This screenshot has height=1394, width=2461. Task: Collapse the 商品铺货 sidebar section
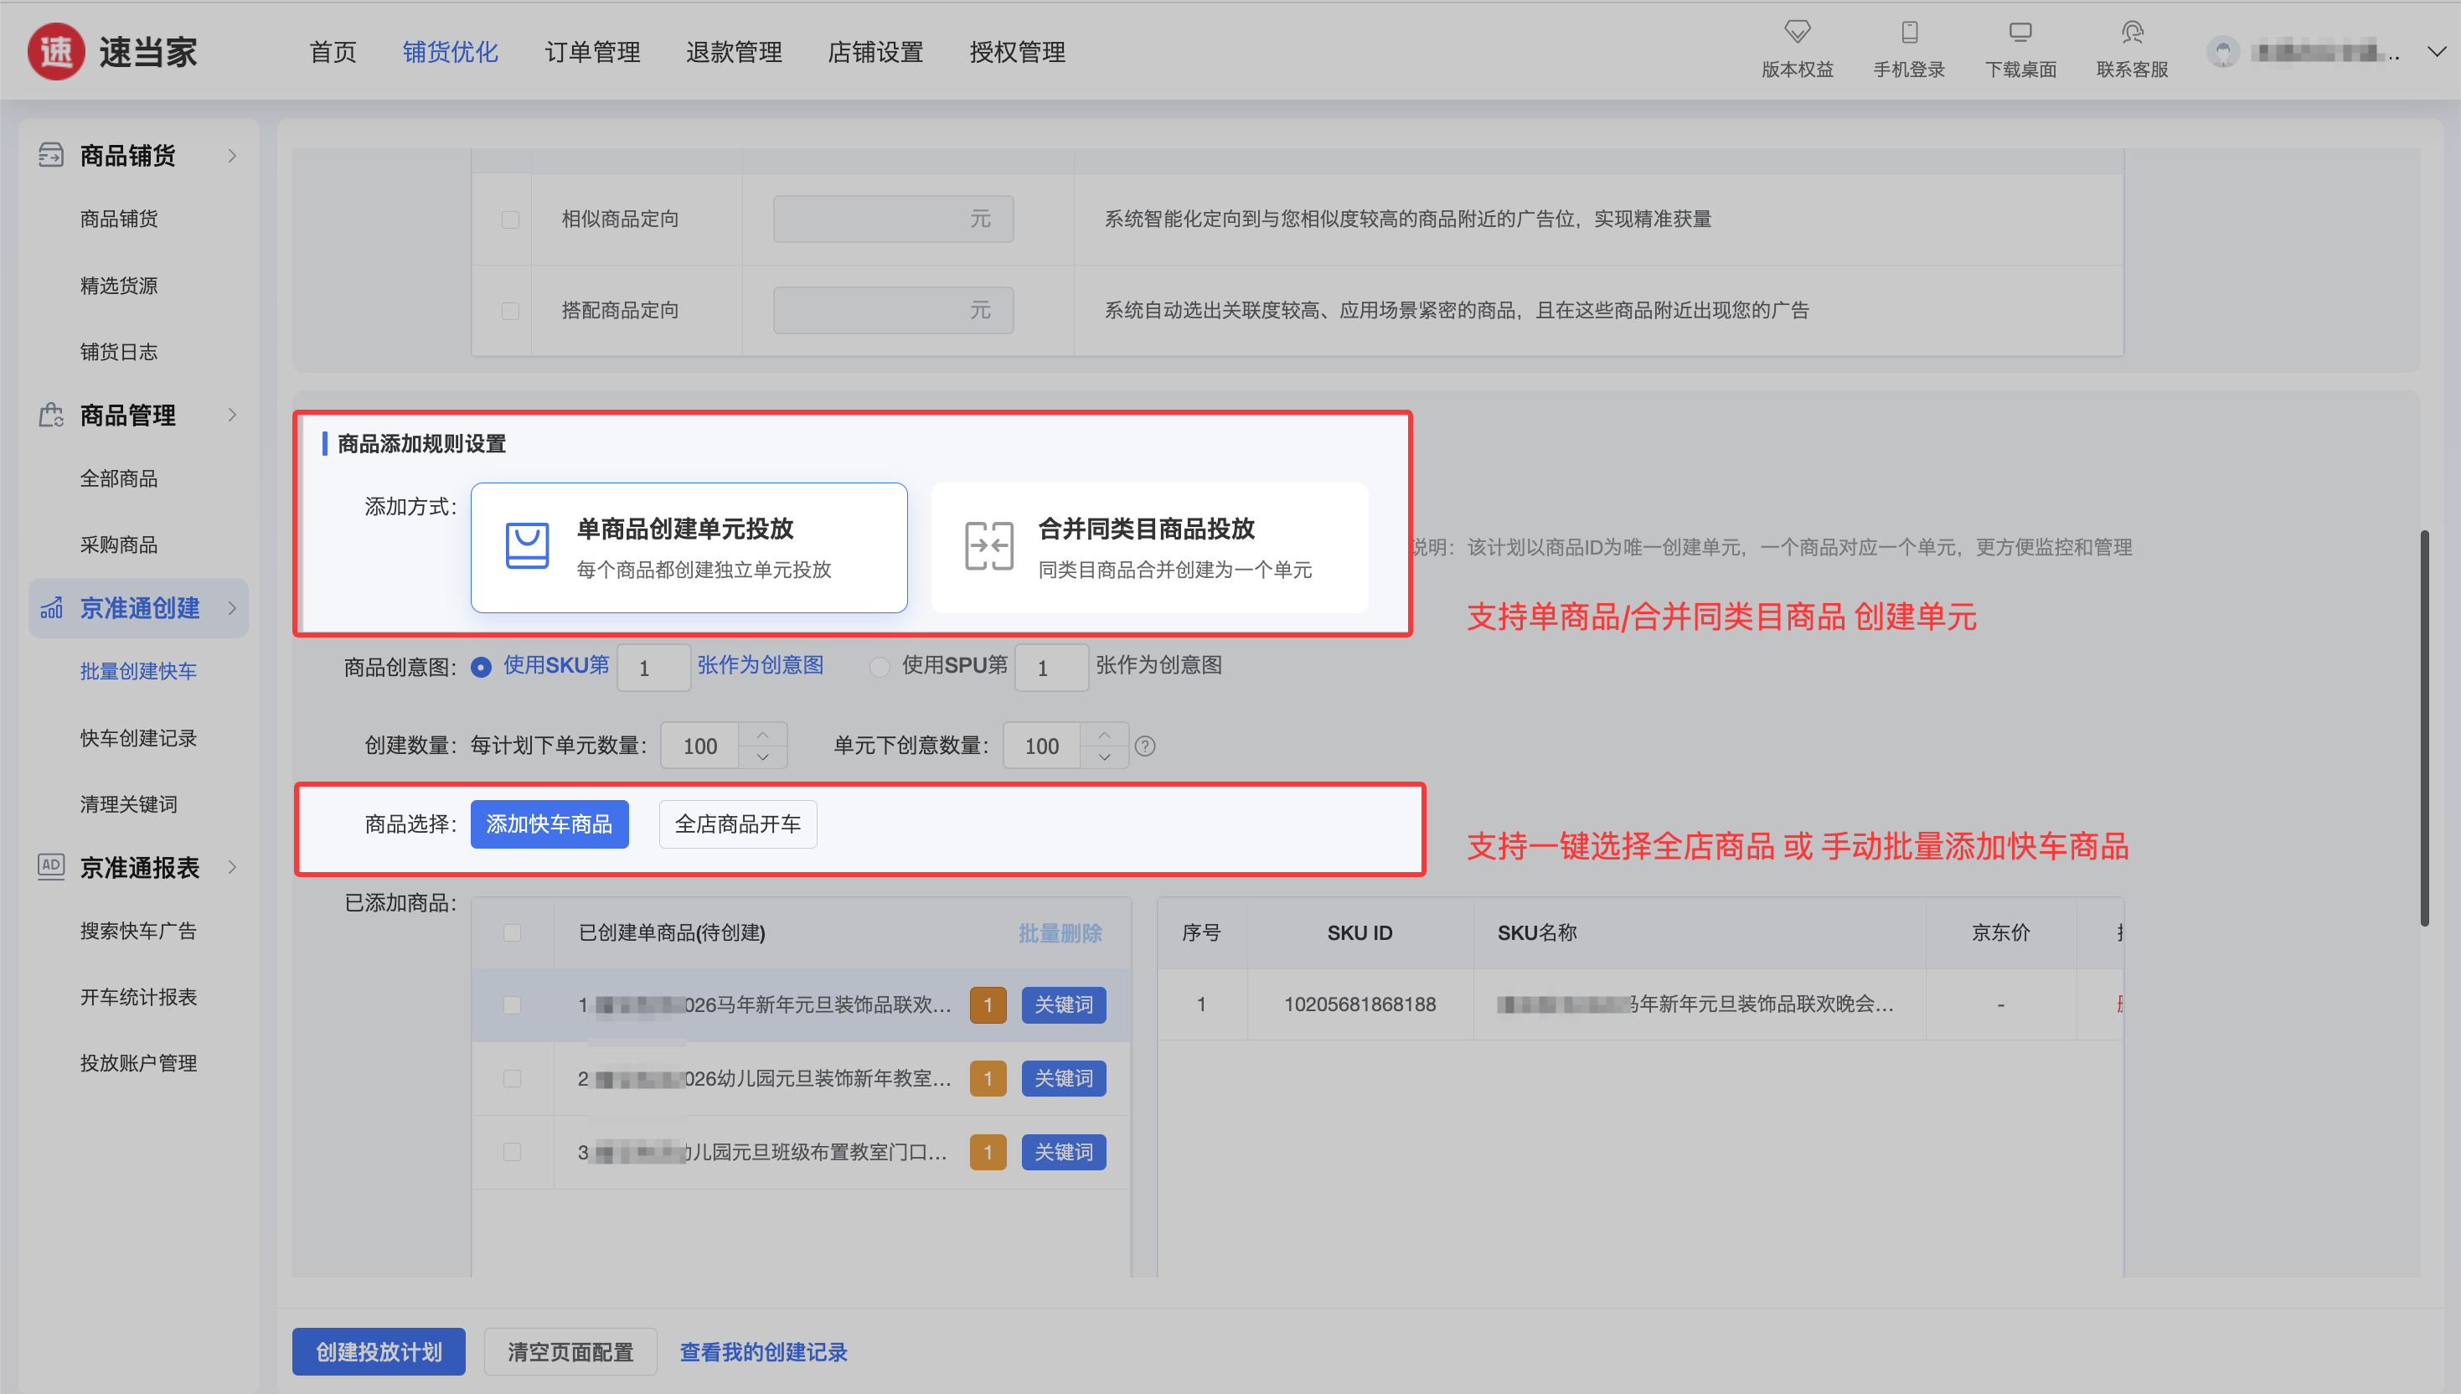click(x=232, y=155)
